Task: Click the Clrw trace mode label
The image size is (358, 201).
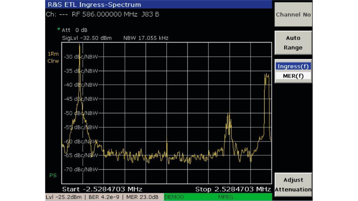Action: coord(53,61)
